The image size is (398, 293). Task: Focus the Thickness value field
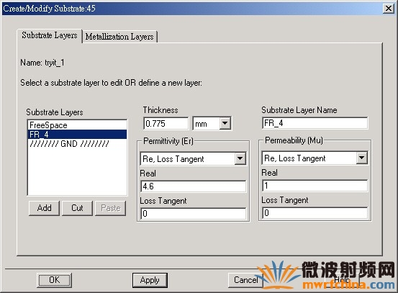[x=166, y=124]
